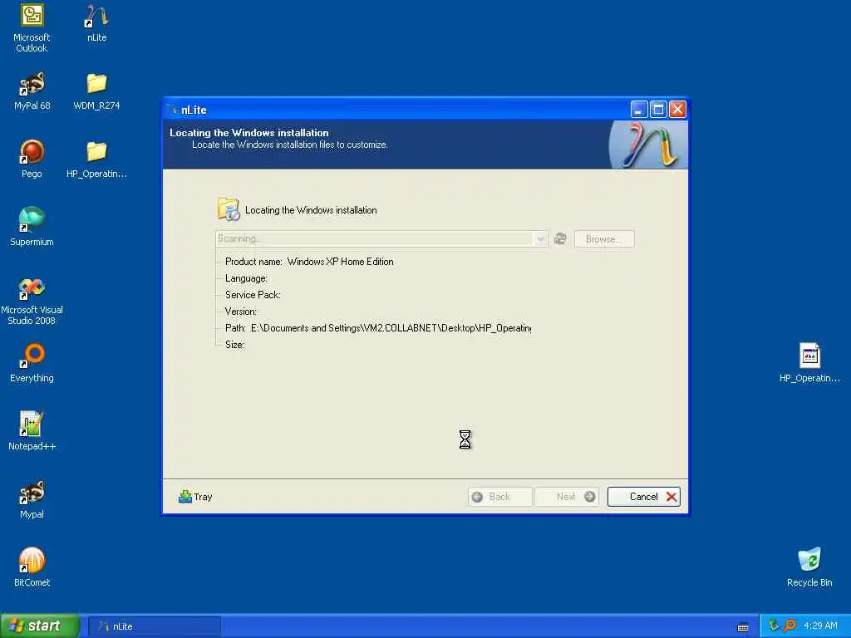Launch Notepad++ from the desktop
The image size is (851, 638).
[x=32, y=431]
